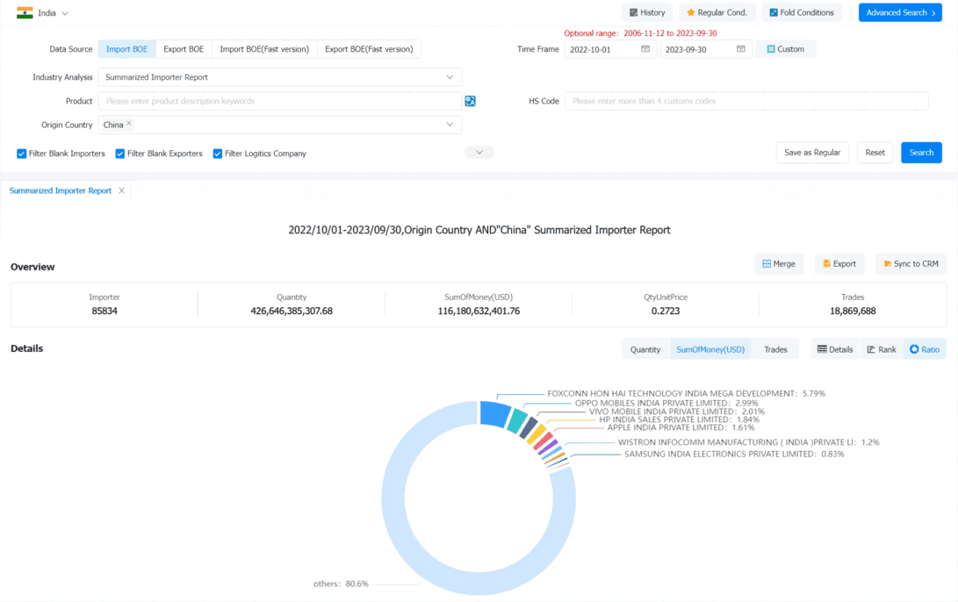The image size is (958, 602).
Task: Show Trades metric in chart
Action: 775,349
